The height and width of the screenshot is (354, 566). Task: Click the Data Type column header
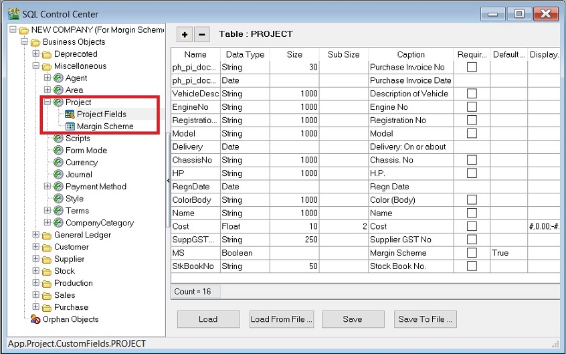coord(245,54)
